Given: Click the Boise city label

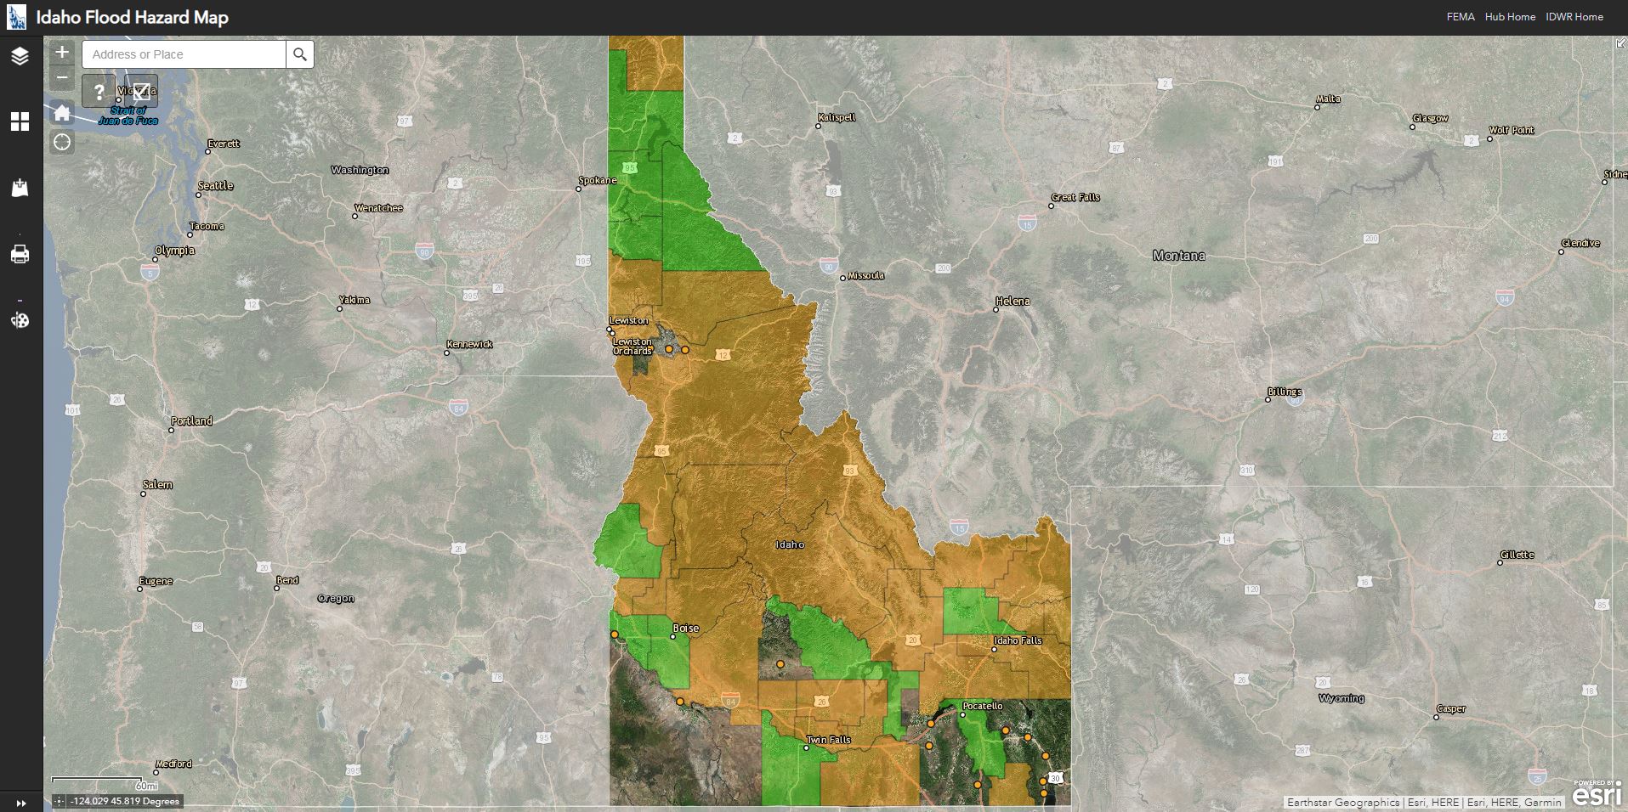Looking at the screenshot, I should click(685, 629).
